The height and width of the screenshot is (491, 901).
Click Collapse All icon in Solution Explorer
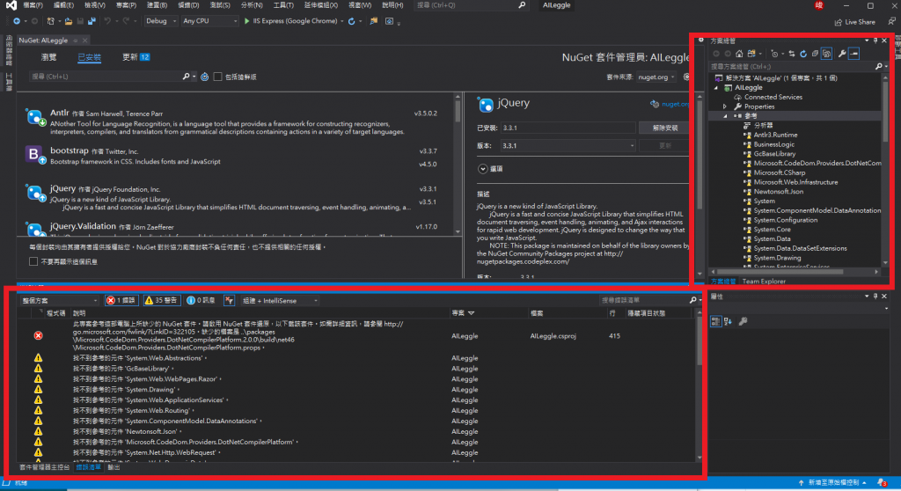coord(815,54)
